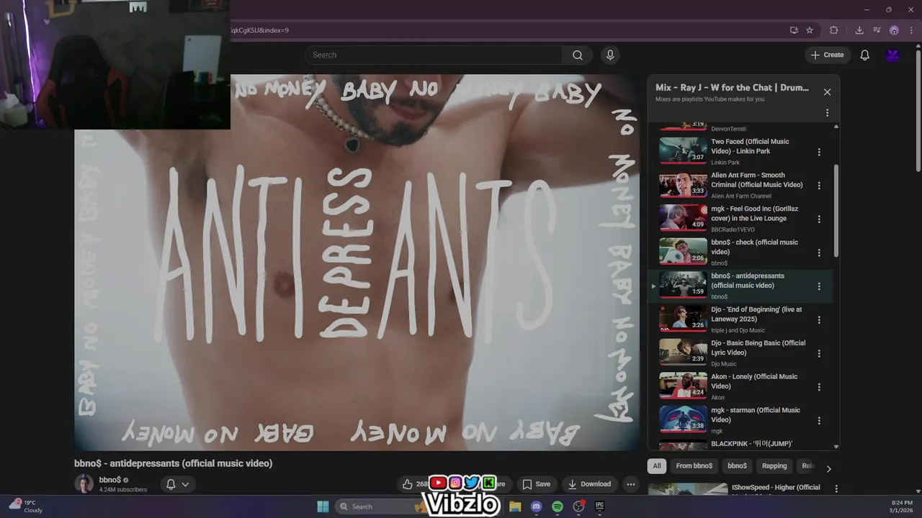The image size is (922, 518).
Task: Click the antidepressants official music video title
Action: (x=173, y=463)
